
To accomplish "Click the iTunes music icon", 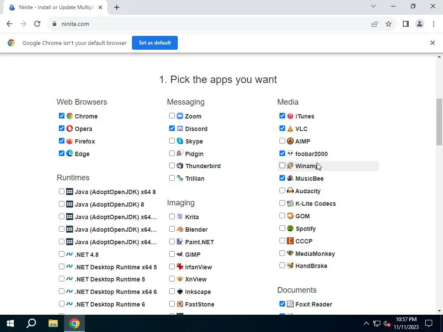I will [x=290, y=116].
